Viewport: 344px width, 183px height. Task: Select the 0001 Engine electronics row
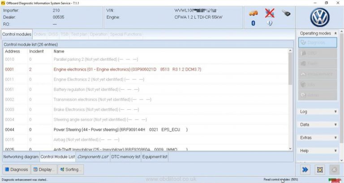point(146,69)
